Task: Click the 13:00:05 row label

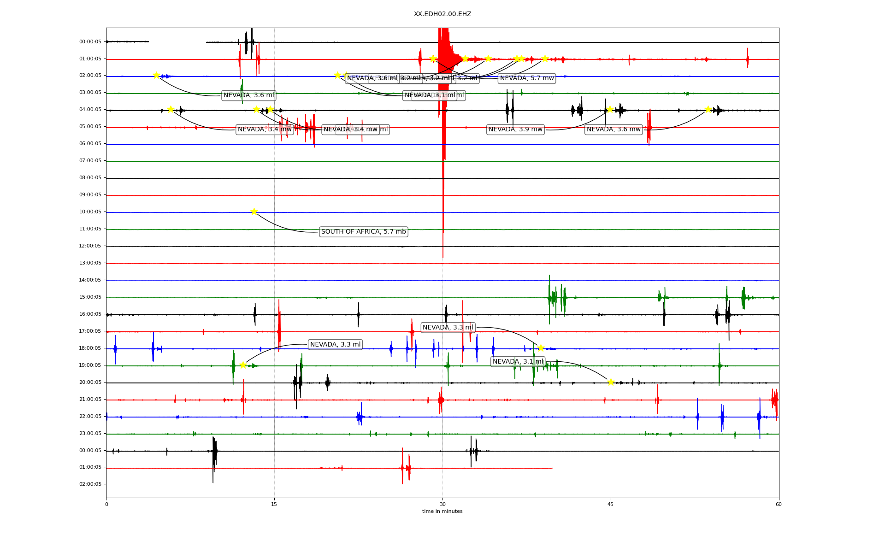Action: point(90,263)
